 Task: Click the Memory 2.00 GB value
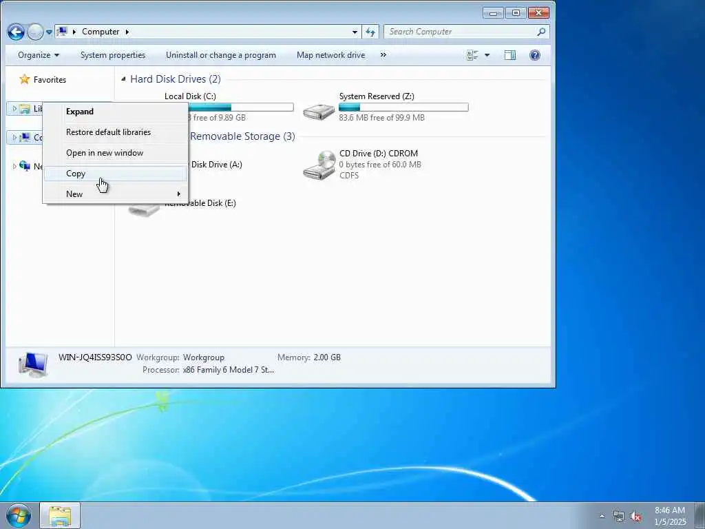click(x=327, y=357)
